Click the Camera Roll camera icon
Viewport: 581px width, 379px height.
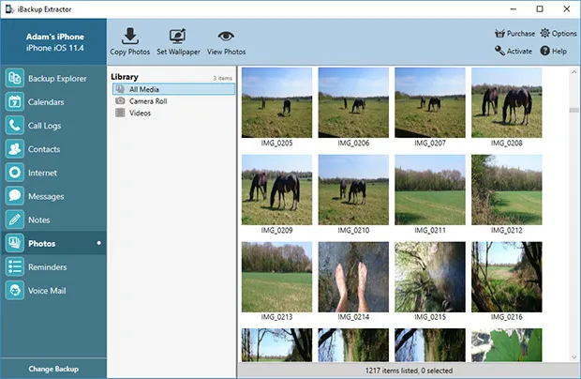pyautogui.click(x=120, y=101)
